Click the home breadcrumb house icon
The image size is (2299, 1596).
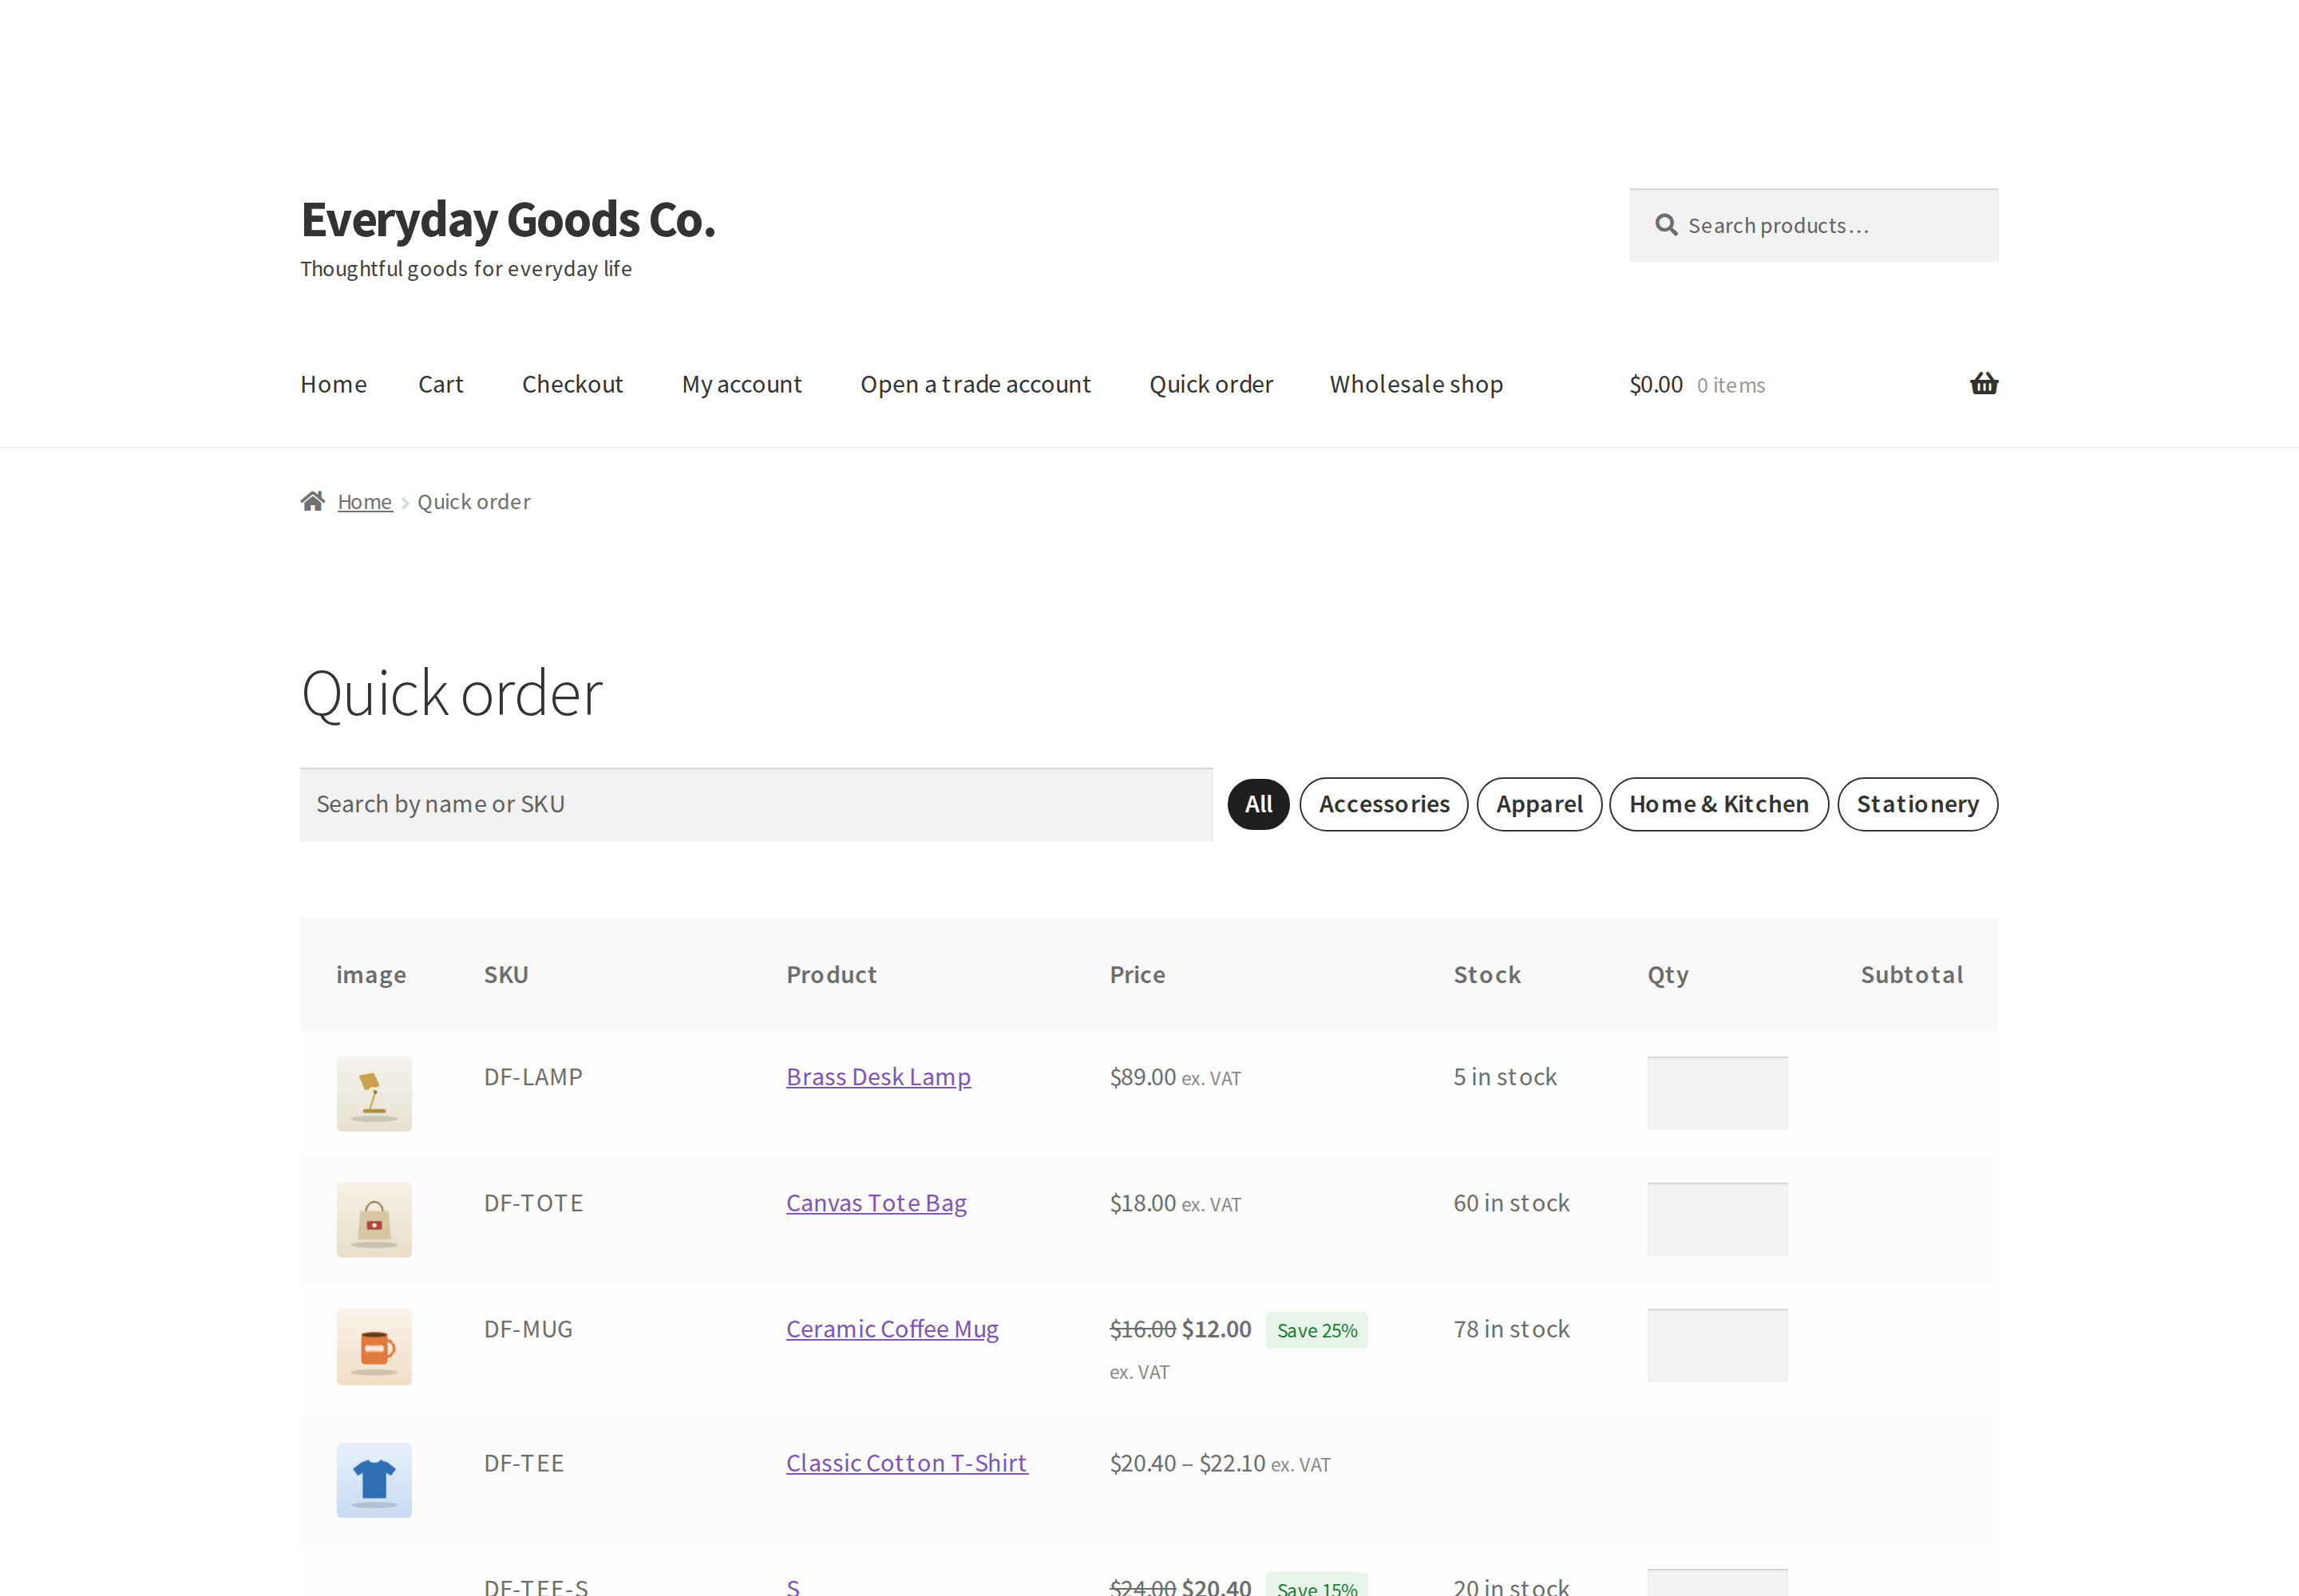[x=313, y=501]
